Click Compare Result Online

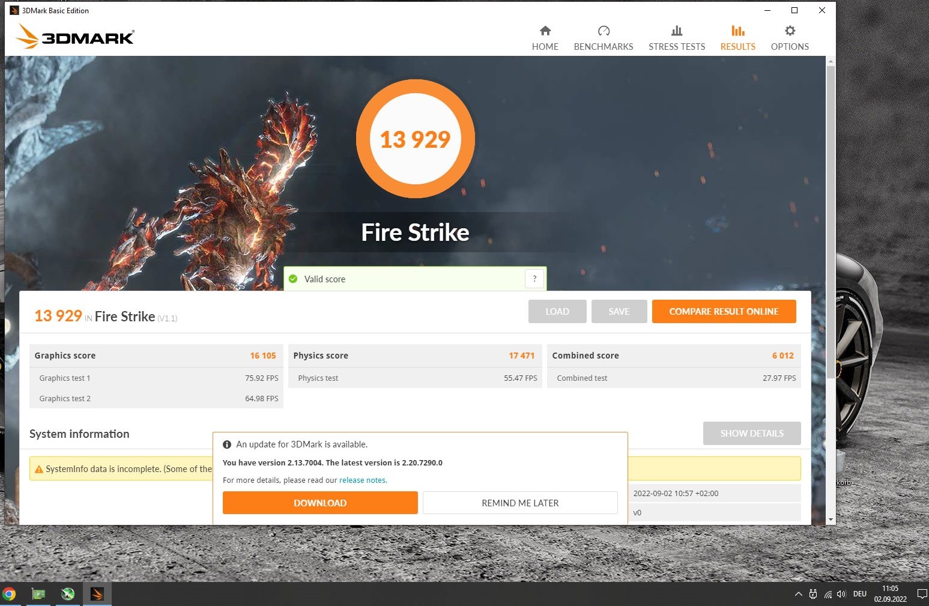pos(724,311)
